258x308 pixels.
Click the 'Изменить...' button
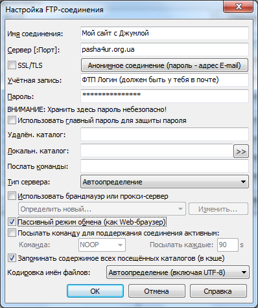[218, 209]
